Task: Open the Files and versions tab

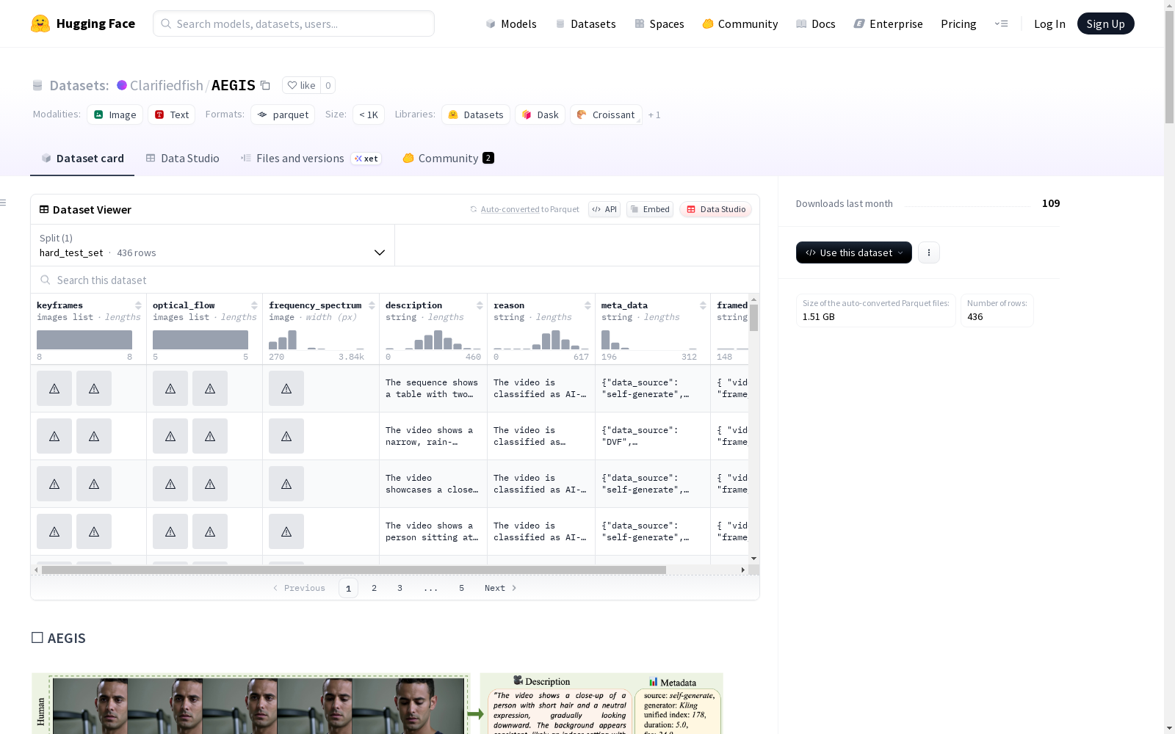Action: coord(311,159)
